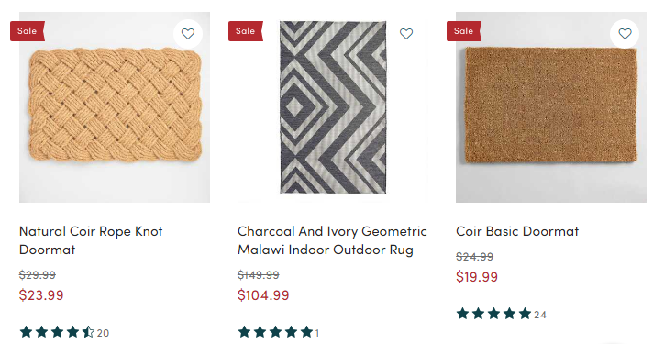Click the $23.99 sale price

tap(41, 295)
